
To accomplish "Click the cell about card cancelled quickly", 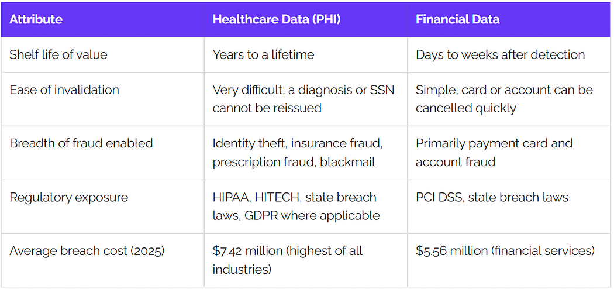I will (509, 99).
